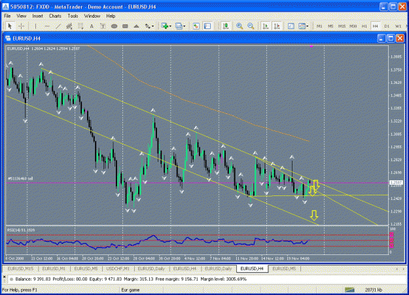
Task: Switch to W1 timeframe
Action: 398,26
